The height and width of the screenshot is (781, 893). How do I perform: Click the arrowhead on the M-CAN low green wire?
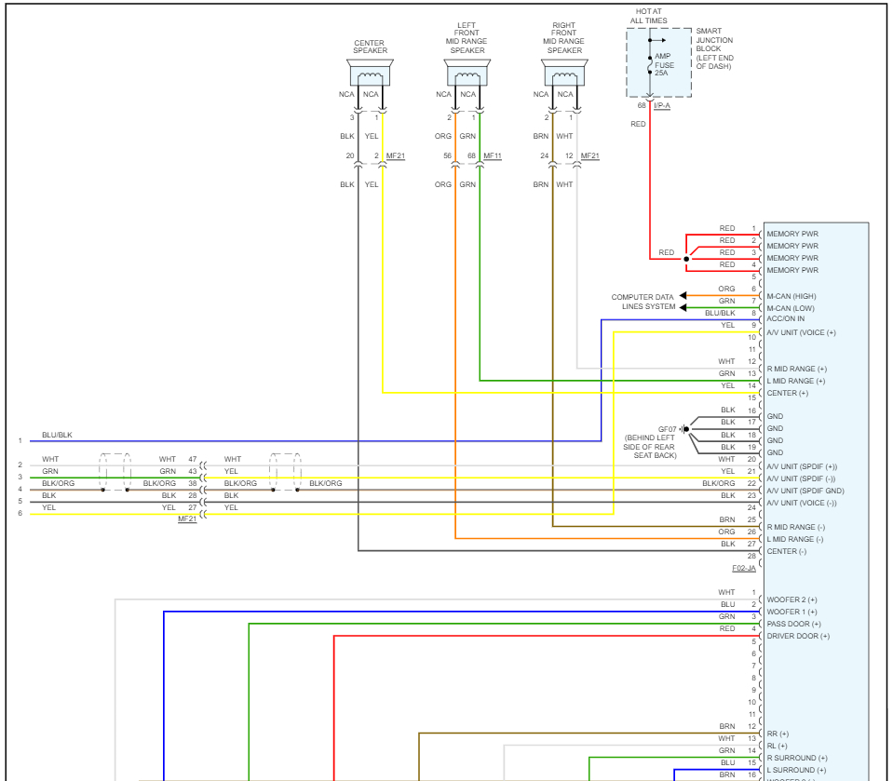[683, 307]
